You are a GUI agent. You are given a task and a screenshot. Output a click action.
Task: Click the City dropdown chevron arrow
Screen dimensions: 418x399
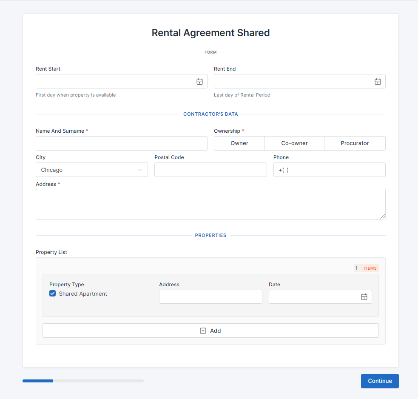click(140, 170)
